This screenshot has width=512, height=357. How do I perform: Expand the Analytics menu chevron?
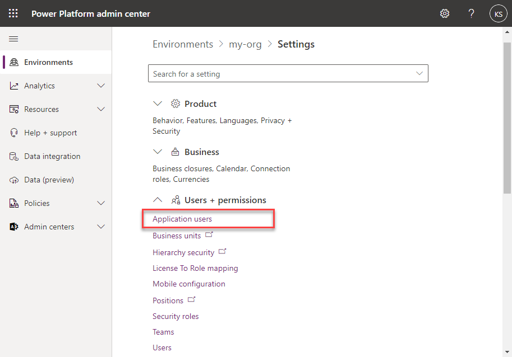pyautogui.click(x=101, y=86)
